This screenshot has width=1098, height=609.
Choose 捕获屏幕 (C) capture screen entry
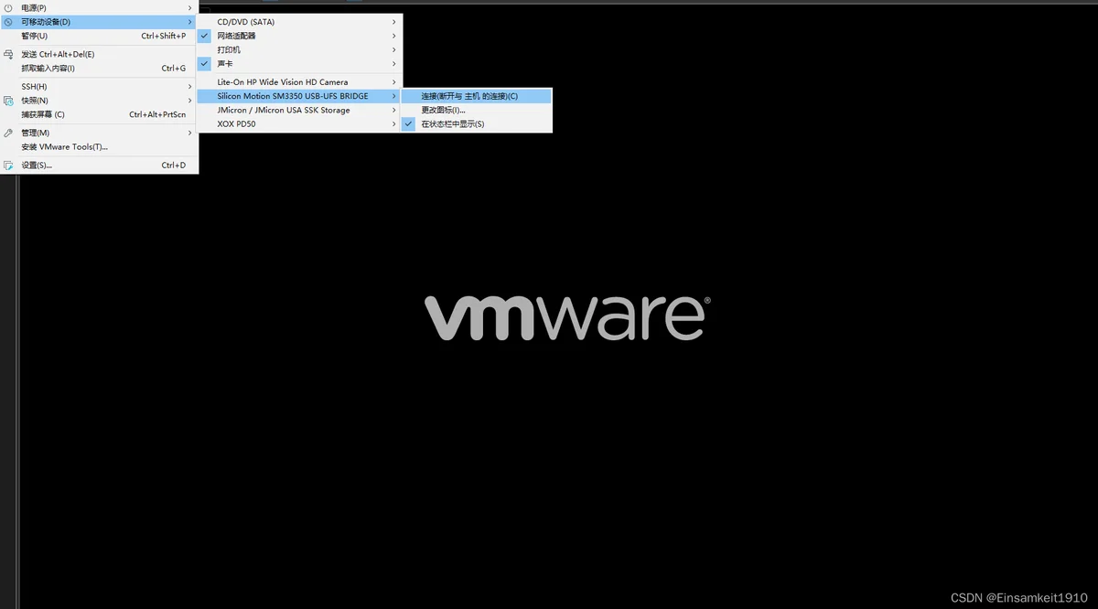point(99,114)
